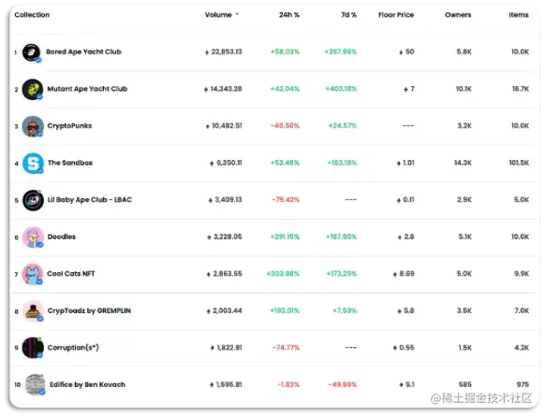Open Doodles collection avatar

click(x=33, y=237)
